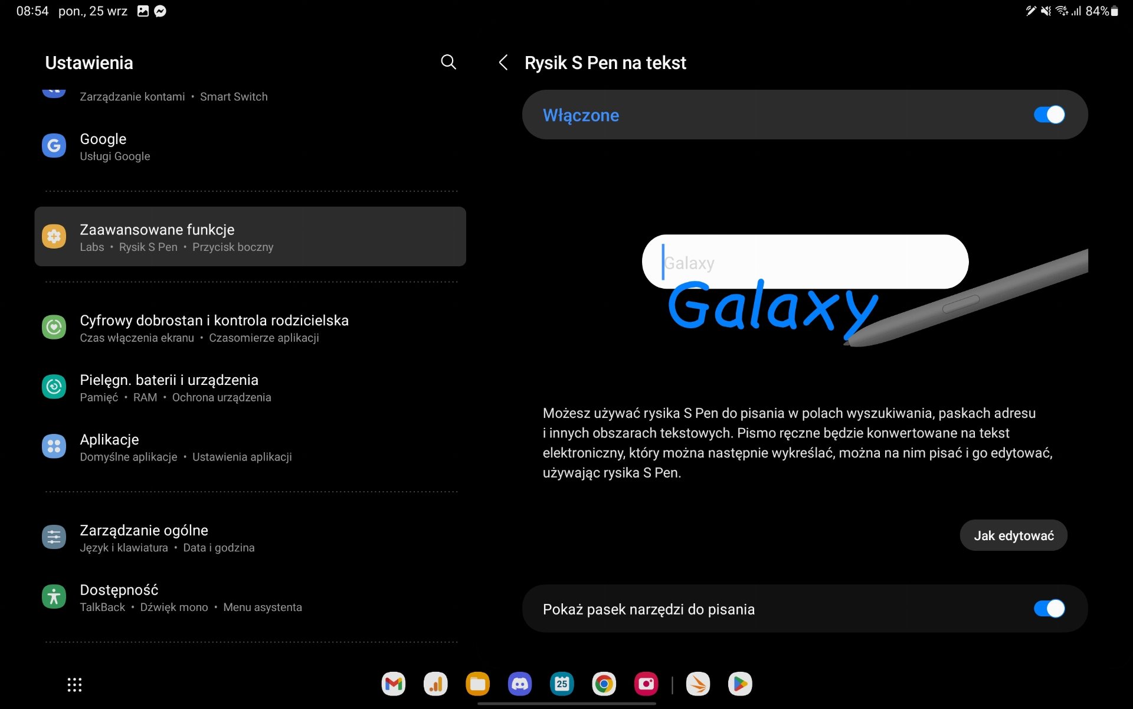Tap the S Pen description paragraph
This screenshot has width=1133, height=709.
point(797,443)
